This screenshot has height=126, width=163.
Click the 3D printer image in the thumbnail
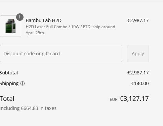[x=10, y=26]
